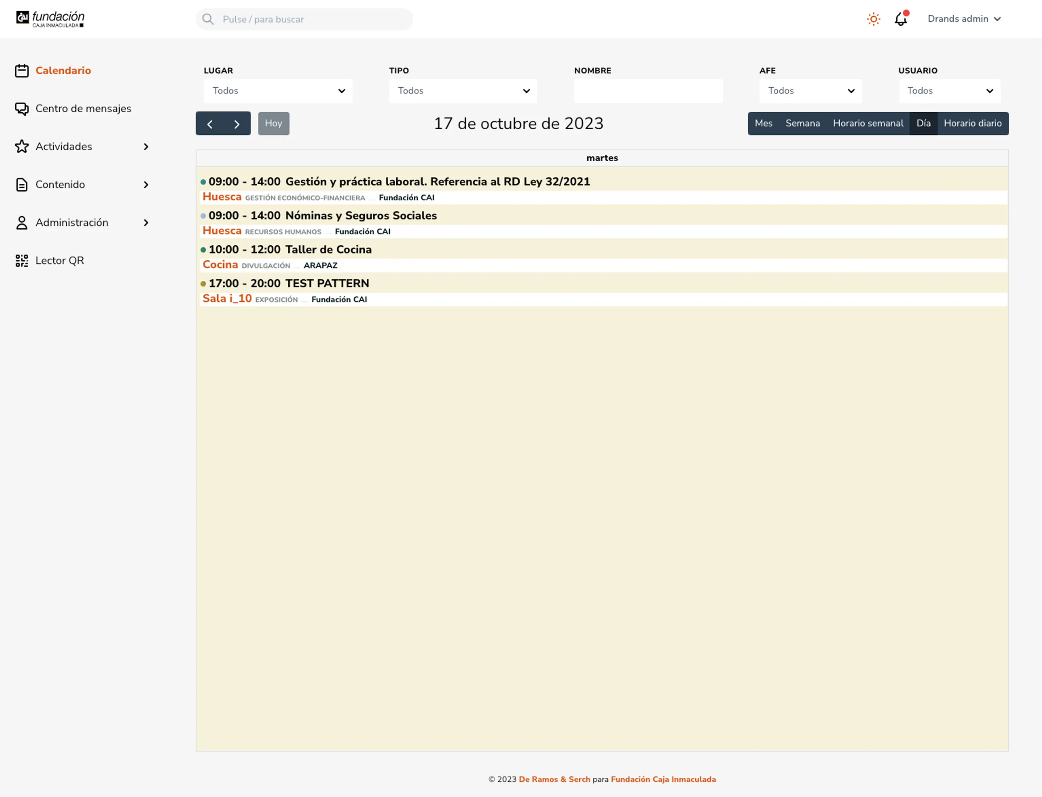Go to next day arrow
1042x797 pixels.
click(x=237, y=124)
